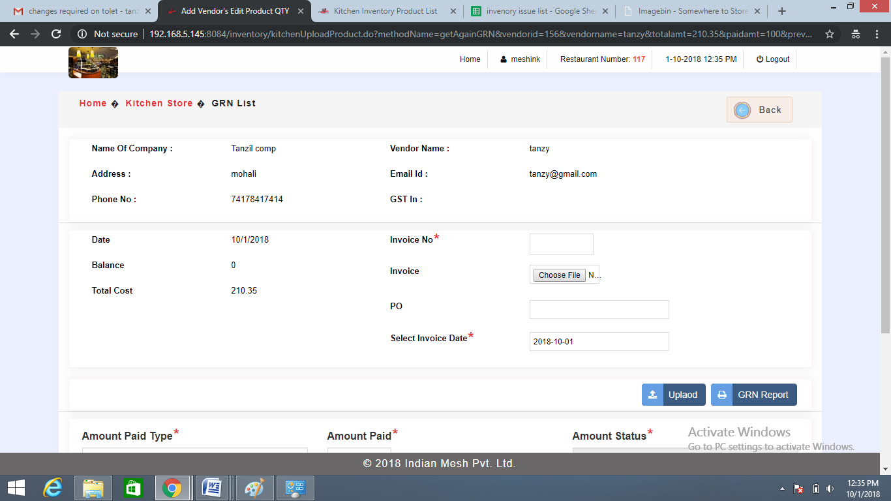
Task: Click Kitchen Store in the breadcrumb
Action: pyautogui.click(x=159, y=103)
